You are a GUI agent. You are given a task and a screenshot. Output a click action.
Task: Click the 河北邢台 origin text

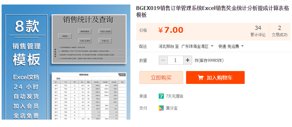click(166, 46)
